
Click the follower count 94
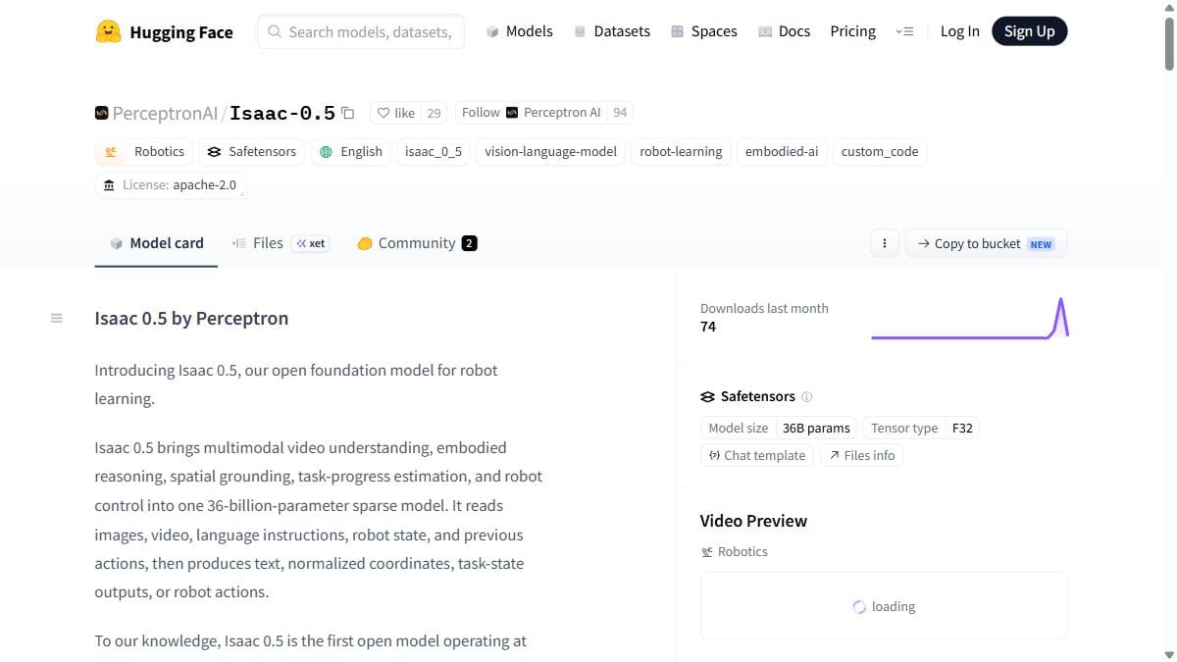click(620, 113)
